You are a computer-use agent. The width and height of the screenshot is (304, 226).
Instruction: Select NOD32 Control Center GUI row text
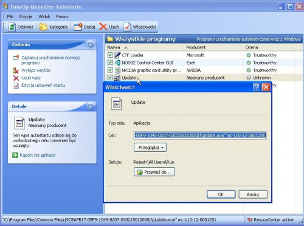tap(147, 63)
